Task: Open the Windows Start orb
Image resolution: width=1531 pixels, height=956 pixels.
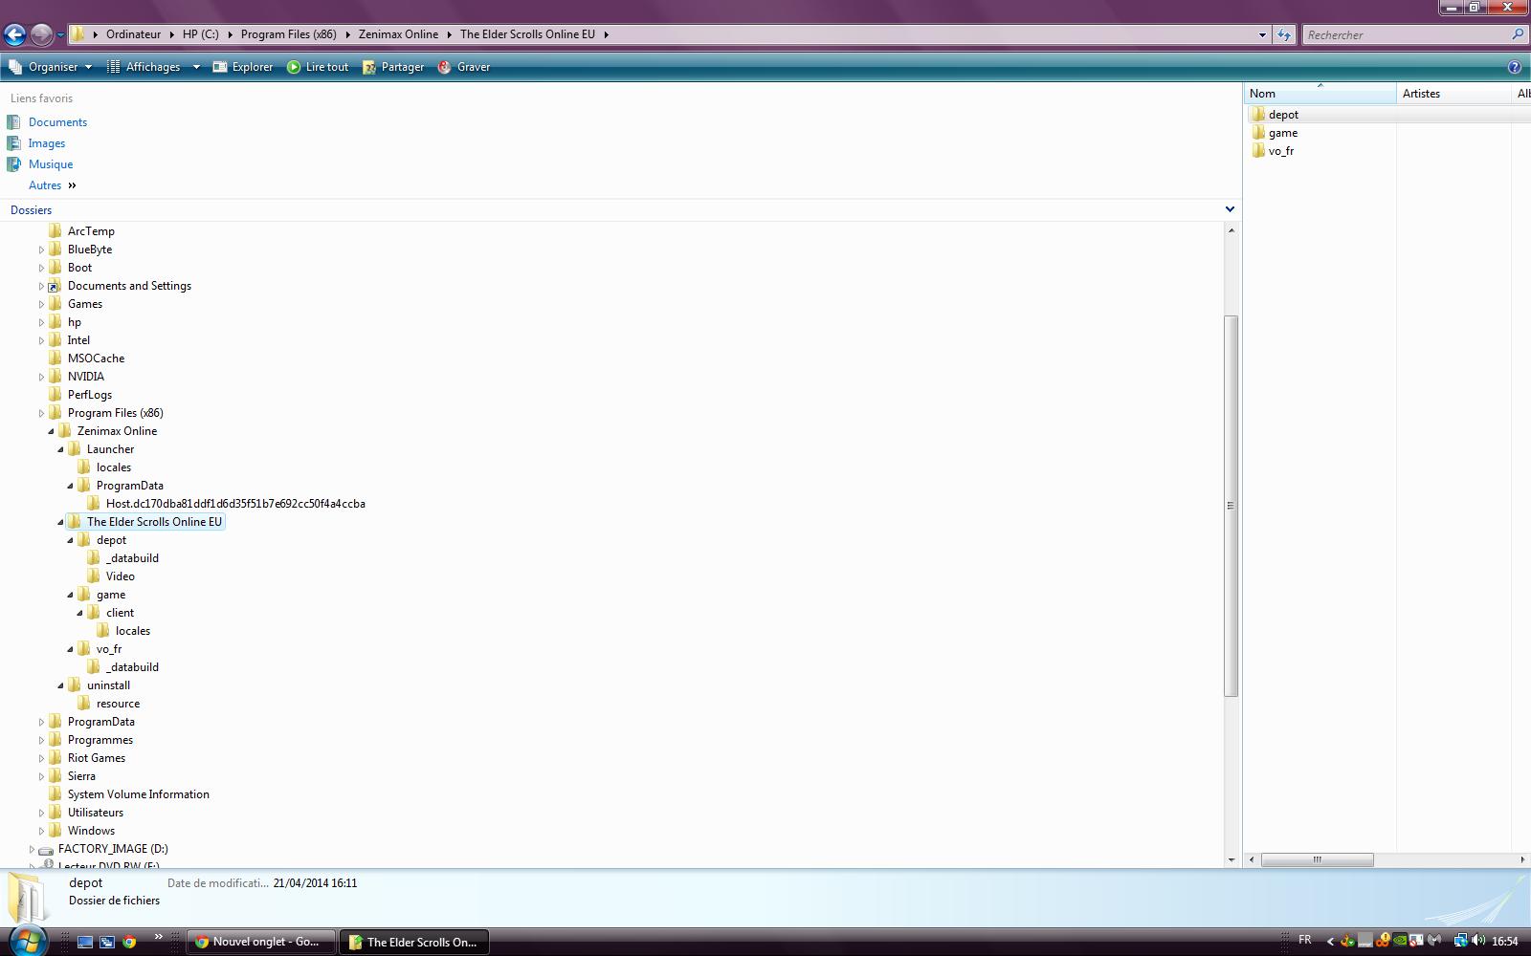Action: click(27, 941)
